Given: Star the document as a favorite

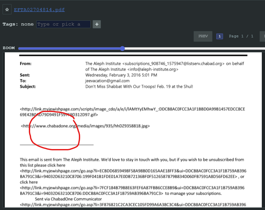Looking at the screenshot, I should click(7, 10).
